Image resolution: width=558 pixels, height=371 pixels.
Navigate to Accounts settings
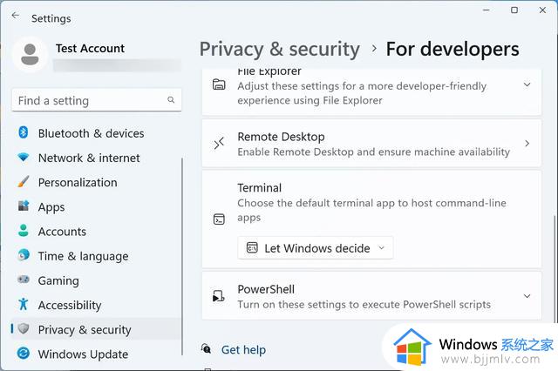(96, 231)
